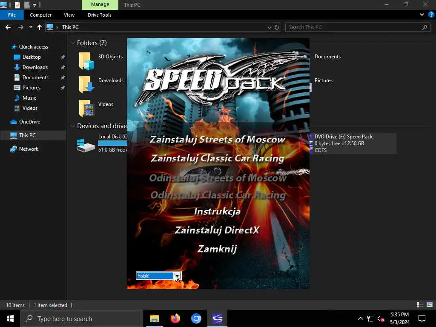This screenshot has width=436, height=327.
Task: Select the Pictures folder in the main pane
Action: click(324, 80)
